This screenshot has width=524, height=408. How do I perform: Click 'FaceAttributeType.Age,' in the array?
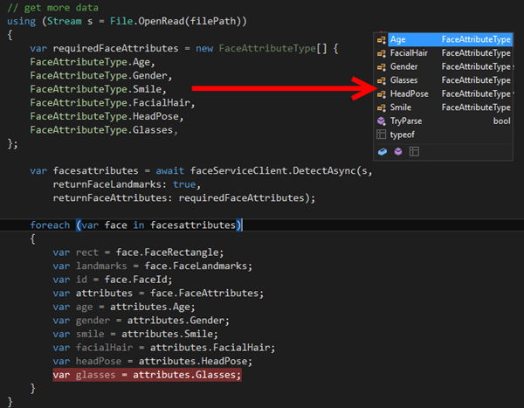click(93, 62)
